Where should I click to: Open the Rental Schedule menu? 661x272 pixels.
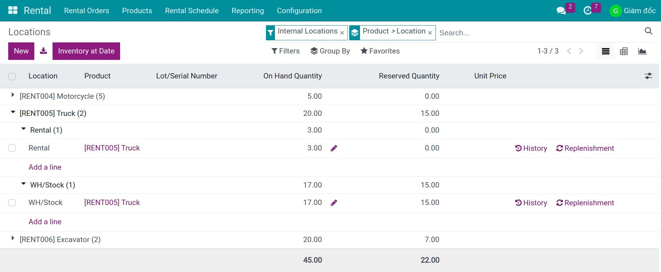point(192,11)
